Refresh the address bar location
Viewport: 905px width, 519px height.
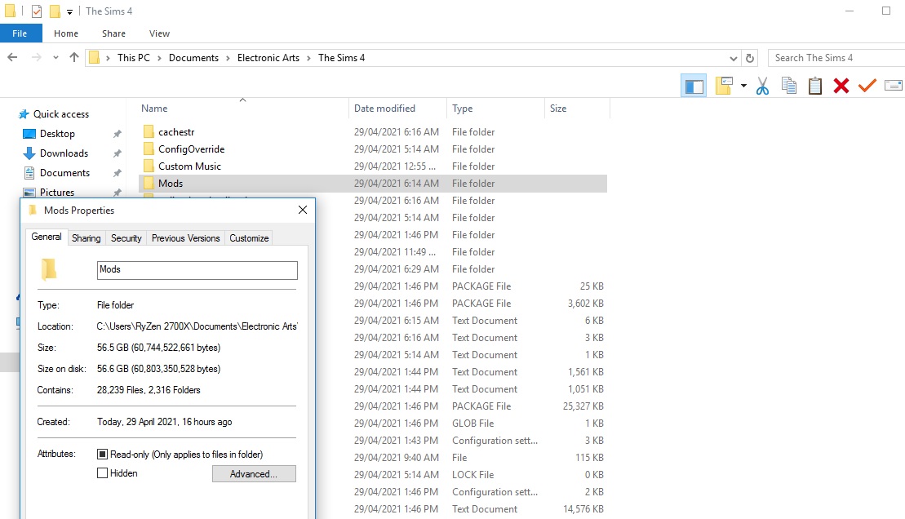click(750, 58)
